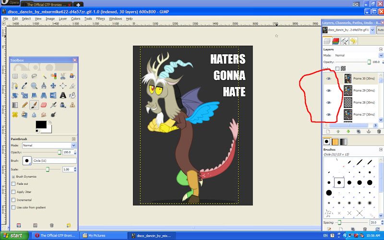Select the Move tool
Viewport: 384px width, 240px height.
(53, 85)
